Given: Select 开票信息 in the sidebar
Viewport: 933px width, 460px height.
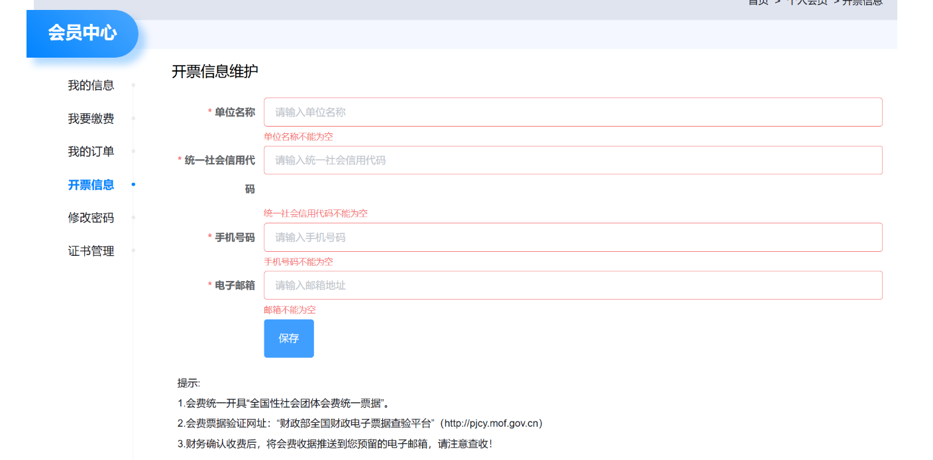Looking at the screenshot, I should click(x=91, y=185).
